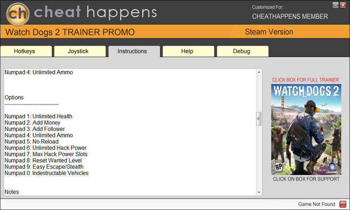Click 'Watch Dogs 2 TRAINER PROMO' title
The image size is (350, 210).
pyautogui.click(x=70, y=32)
